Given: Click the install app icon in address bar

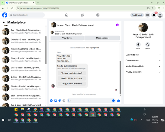Looking at the screenshot, I should pyautogui.click(x=148, y=8).
